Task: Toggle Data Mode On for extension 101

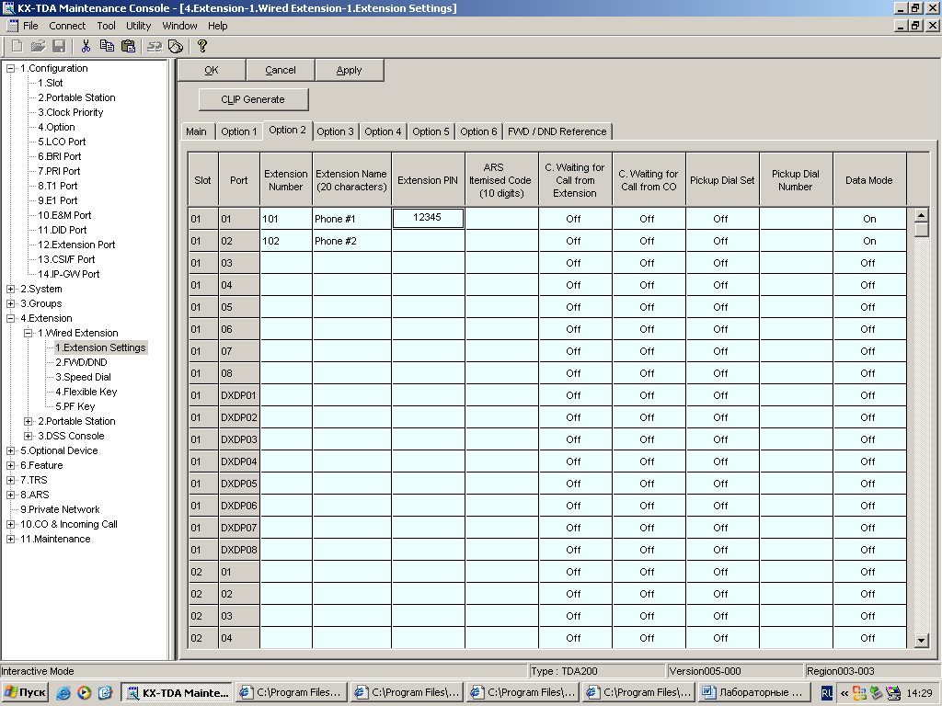Action: 869,219
